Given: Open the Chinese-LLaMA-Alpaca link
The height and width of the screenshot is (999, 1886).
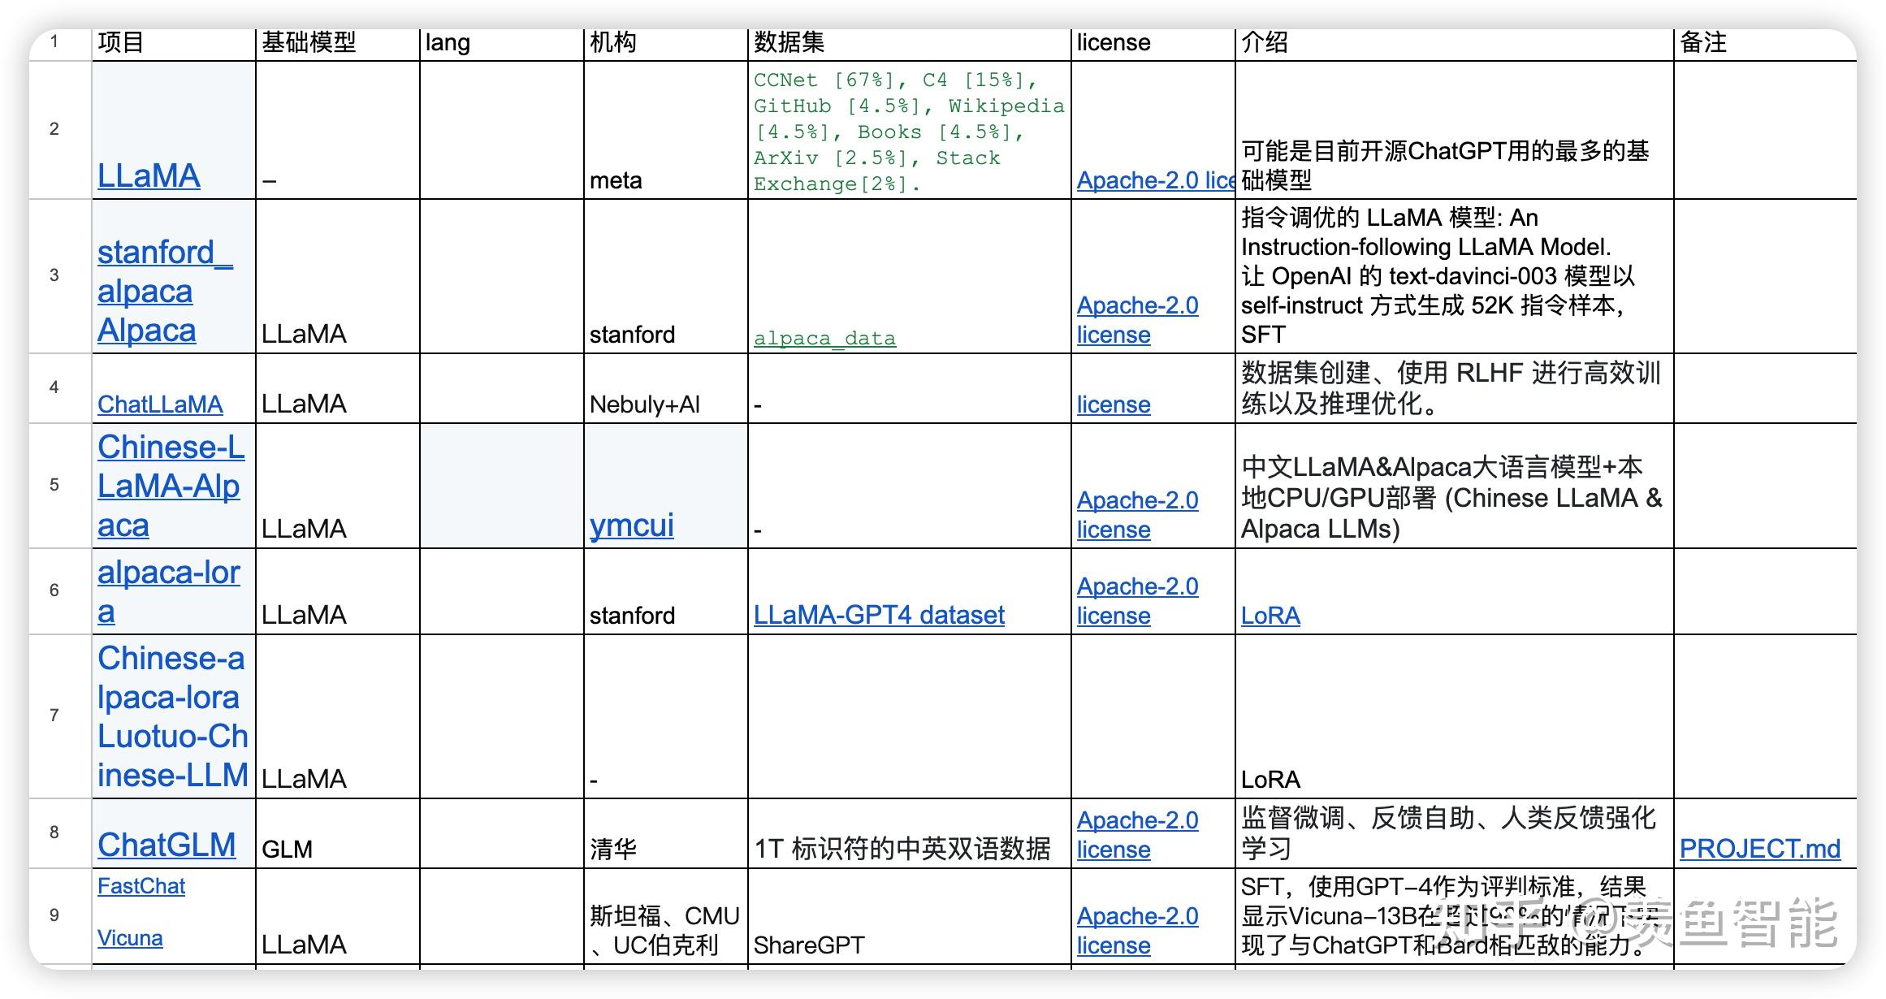Looking at the screenshot, I should pyautogui.click(x=170, y=486).
